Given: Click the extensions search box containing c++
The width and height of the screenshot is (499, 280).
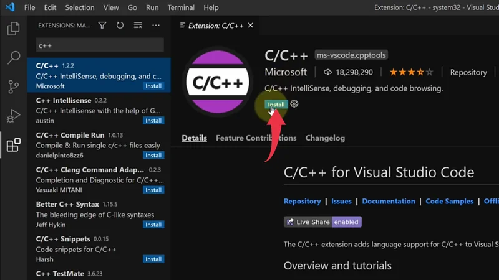Looking at the screenshot, I should pyautogui.click(x=100, y=45).
